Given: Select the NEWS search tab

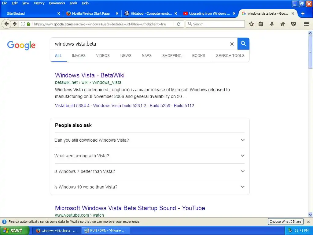Looking at the screenshot, I should click(x=126, y=56).
